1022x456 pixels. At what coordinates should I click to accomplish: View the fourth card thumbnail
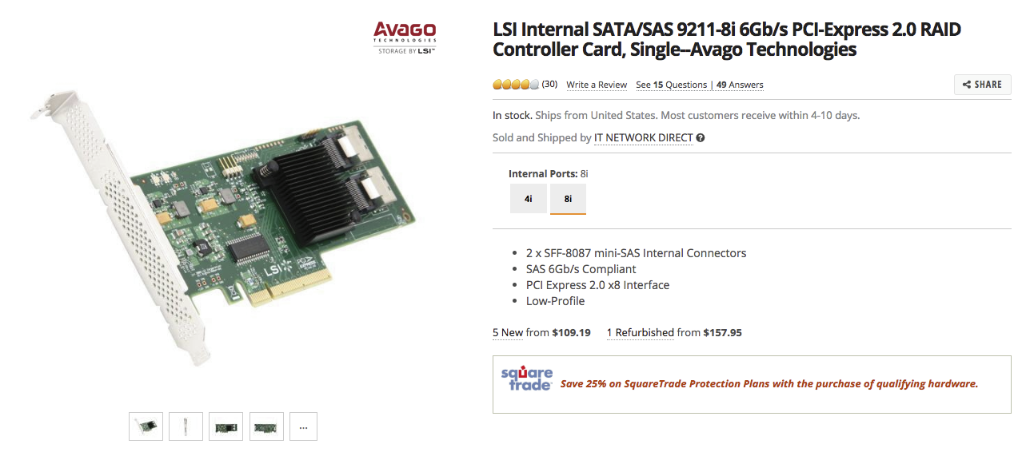tap(266, 426)
